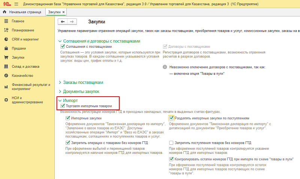Image resolution: width=300 pixels, height=179 pixels.
Task: Open CRM и маркетинг section
Action: coord(25,39)
